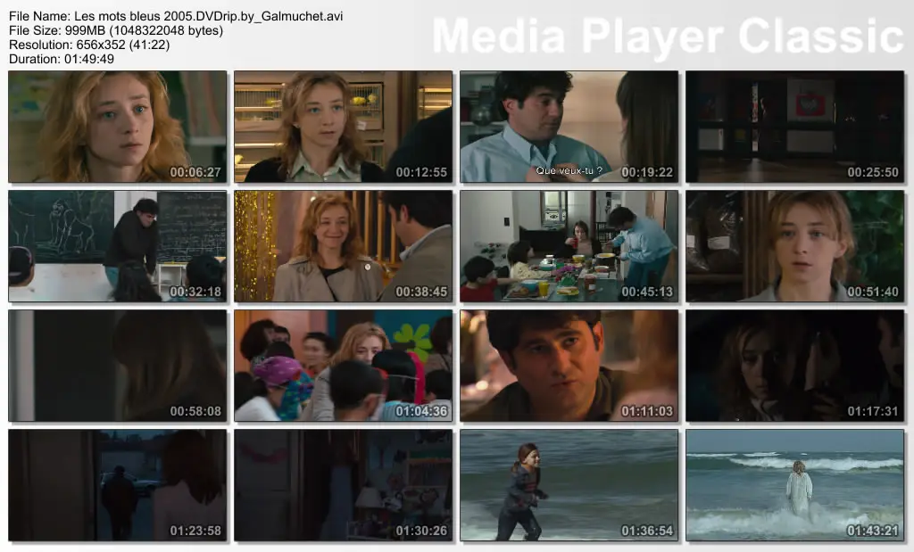
Task: Pick the dark room thumbnail at 00:25:50
Action: 794,127
